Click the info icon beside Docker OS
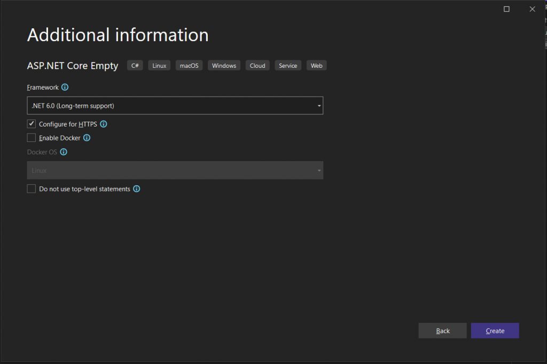Image resolution: width=547 pixels, height=364 pixels. [64, 152]
